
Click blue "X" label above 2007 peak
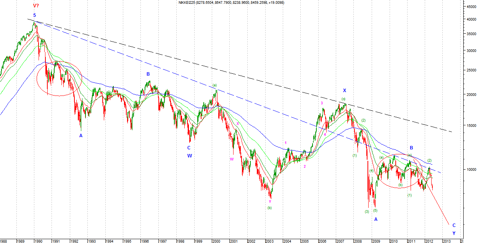tap(344, 91)
